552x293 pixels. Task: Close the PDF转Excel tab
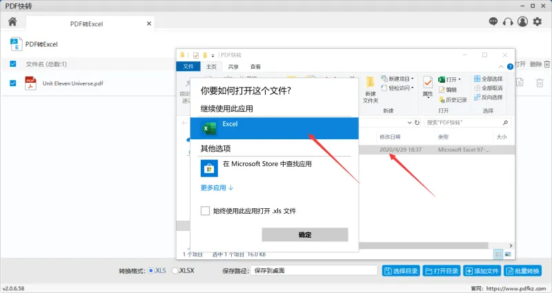point(149,23)
